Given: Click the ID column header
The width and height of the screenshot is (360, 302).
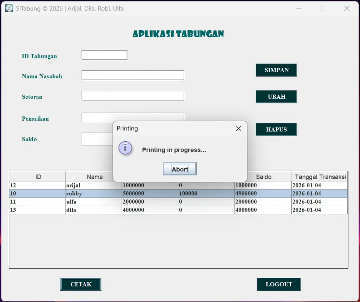Looking at the screenshot, I should 38,177.
